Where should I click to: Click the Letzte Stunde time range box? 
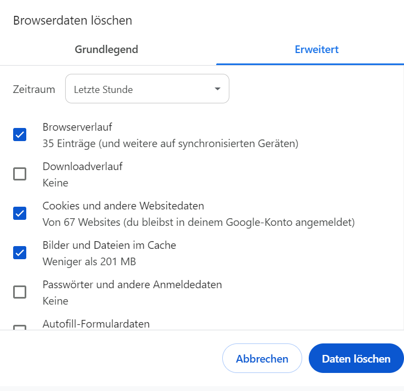147,89
